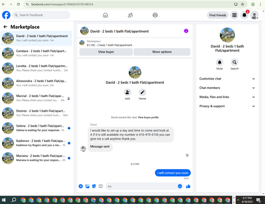The height and width of the screenshot is (204, 265).
Task: Expand the Customize chat section
Action: pyautogui.click(x=227, y=79)
